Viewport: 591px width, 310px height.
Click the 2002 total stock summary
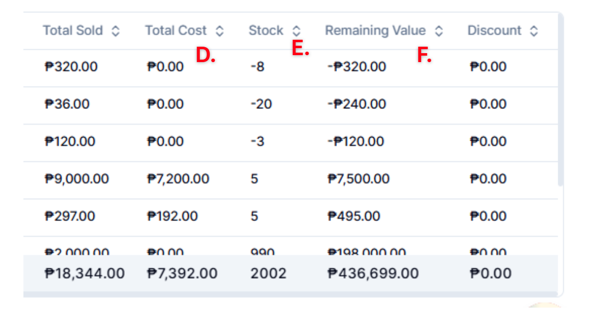(268, 273)
